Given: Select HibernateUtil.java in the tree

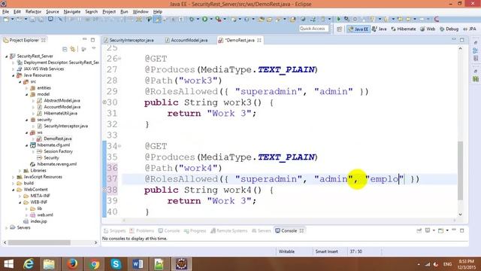Looking at the screenshot, I should pos(60,114).
